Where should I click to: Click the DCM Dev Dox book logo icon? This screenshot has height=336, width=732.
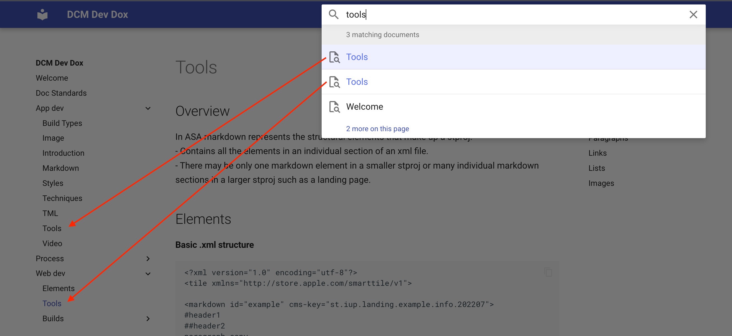pyautogui.click(x=42, y=15)
